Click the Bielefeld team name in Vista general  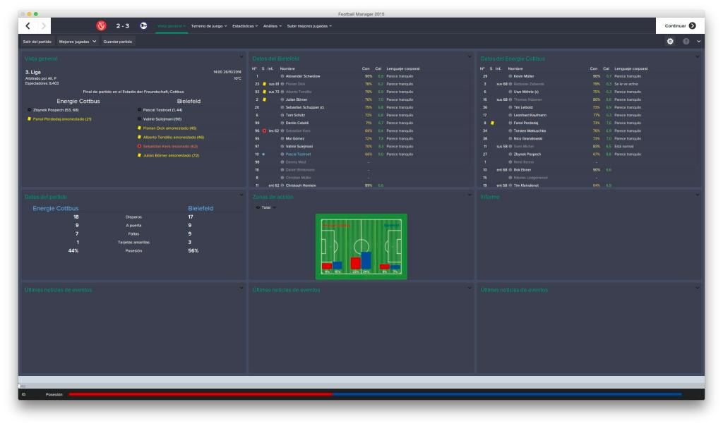[189, 102]
